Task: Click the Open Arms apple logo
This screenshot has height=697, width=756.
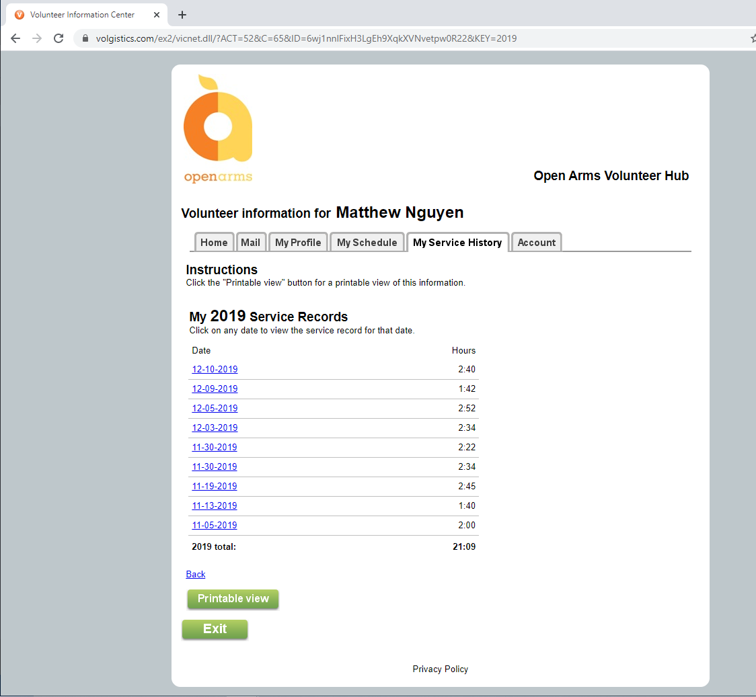Action: [218, 128]
